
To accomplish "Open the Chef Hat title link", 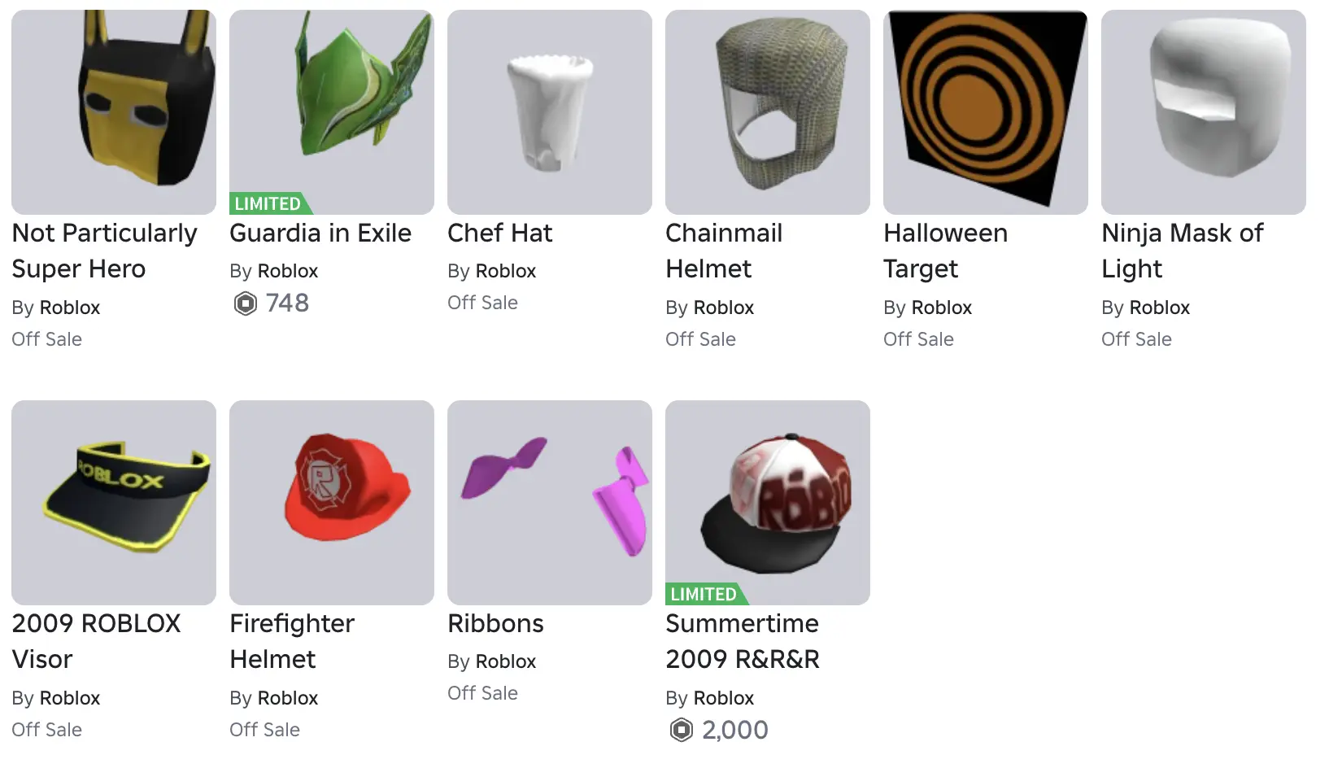I will (499, 233).
